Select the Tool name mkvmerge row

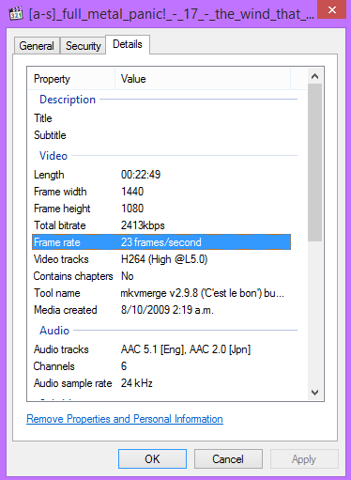pos(161,293)
